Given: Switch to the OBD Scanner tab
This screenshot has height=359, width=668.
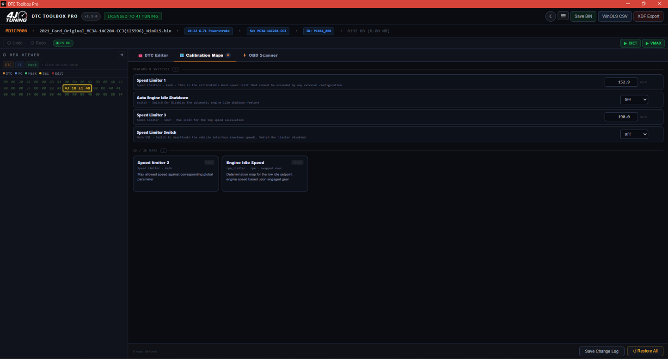Looking at the screenshot, I should [x=260, y=55].
